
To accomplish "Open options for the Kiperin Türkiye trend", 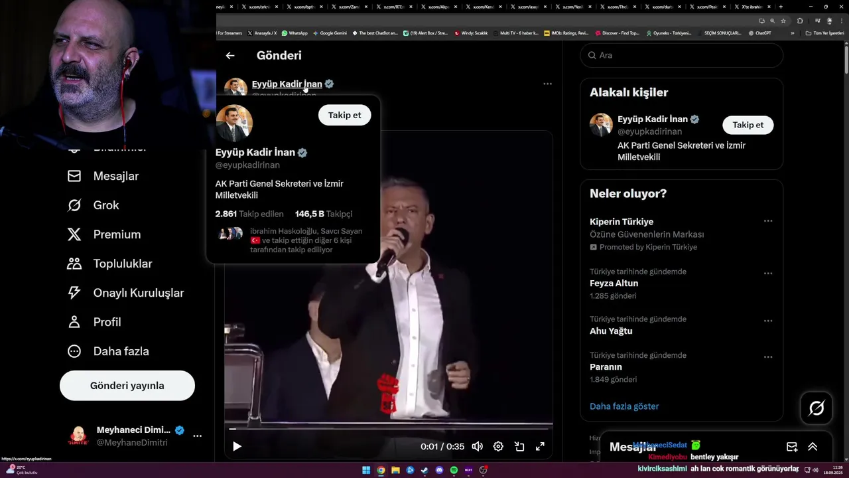I will pyautogui.click(x=768, y=221).
